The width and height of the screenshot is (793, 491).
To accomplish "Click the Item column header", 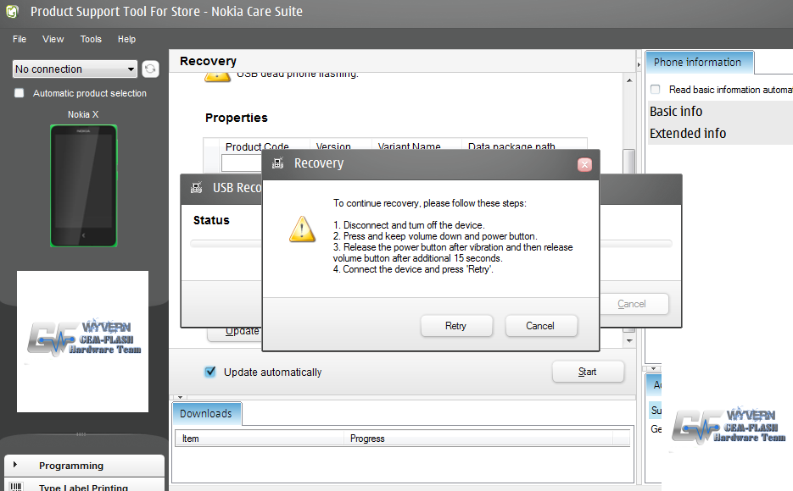I will click(260, 439).
